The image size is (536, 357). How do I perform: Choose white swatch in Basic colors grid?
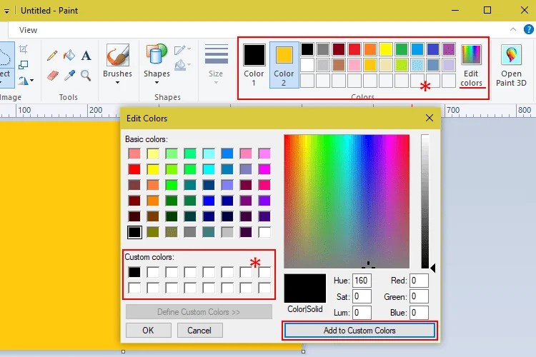[264, 232]
